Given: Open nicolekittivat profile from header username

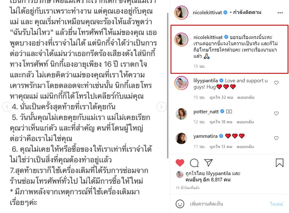Looking at the screenshot, I should 207,13.
